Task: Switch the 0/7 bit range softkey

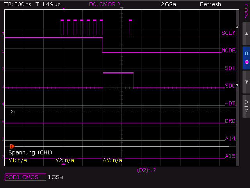Action: click(246, 106)
